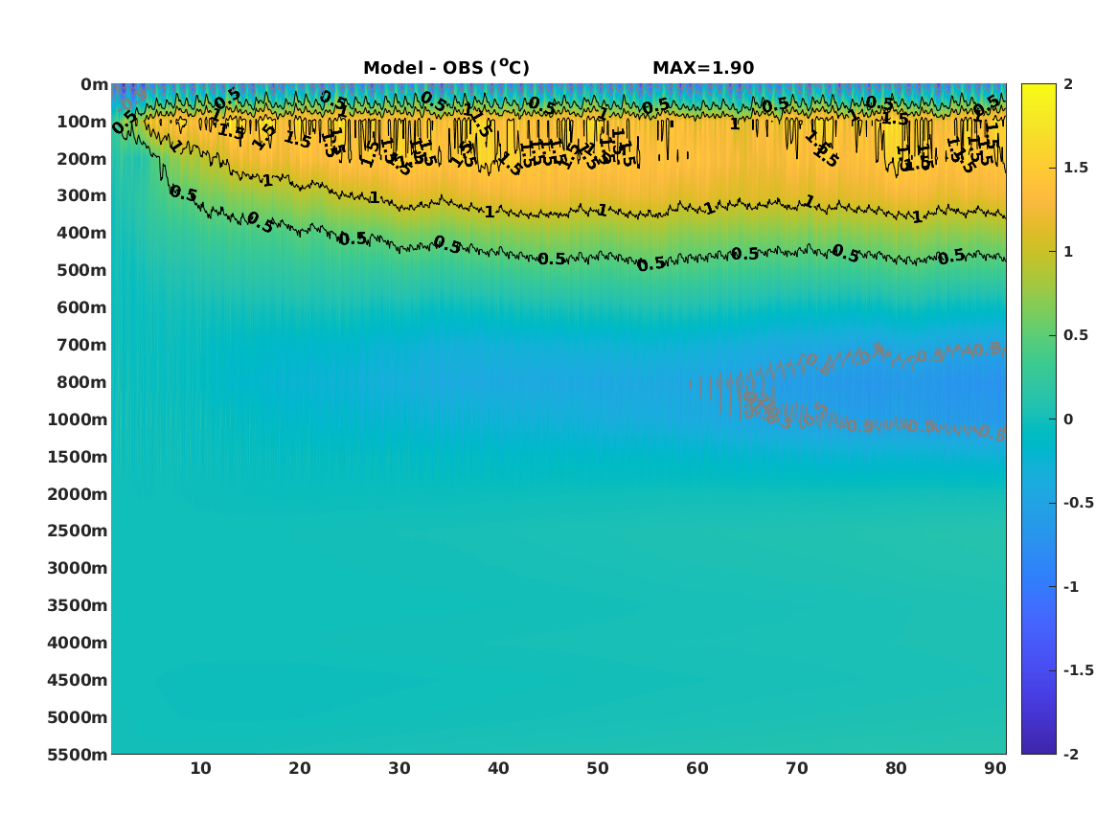The height and width of the screenshot is (838, 1118).
Task: Click the vertical colorbar gradient strip
Action: point(1038,419)
